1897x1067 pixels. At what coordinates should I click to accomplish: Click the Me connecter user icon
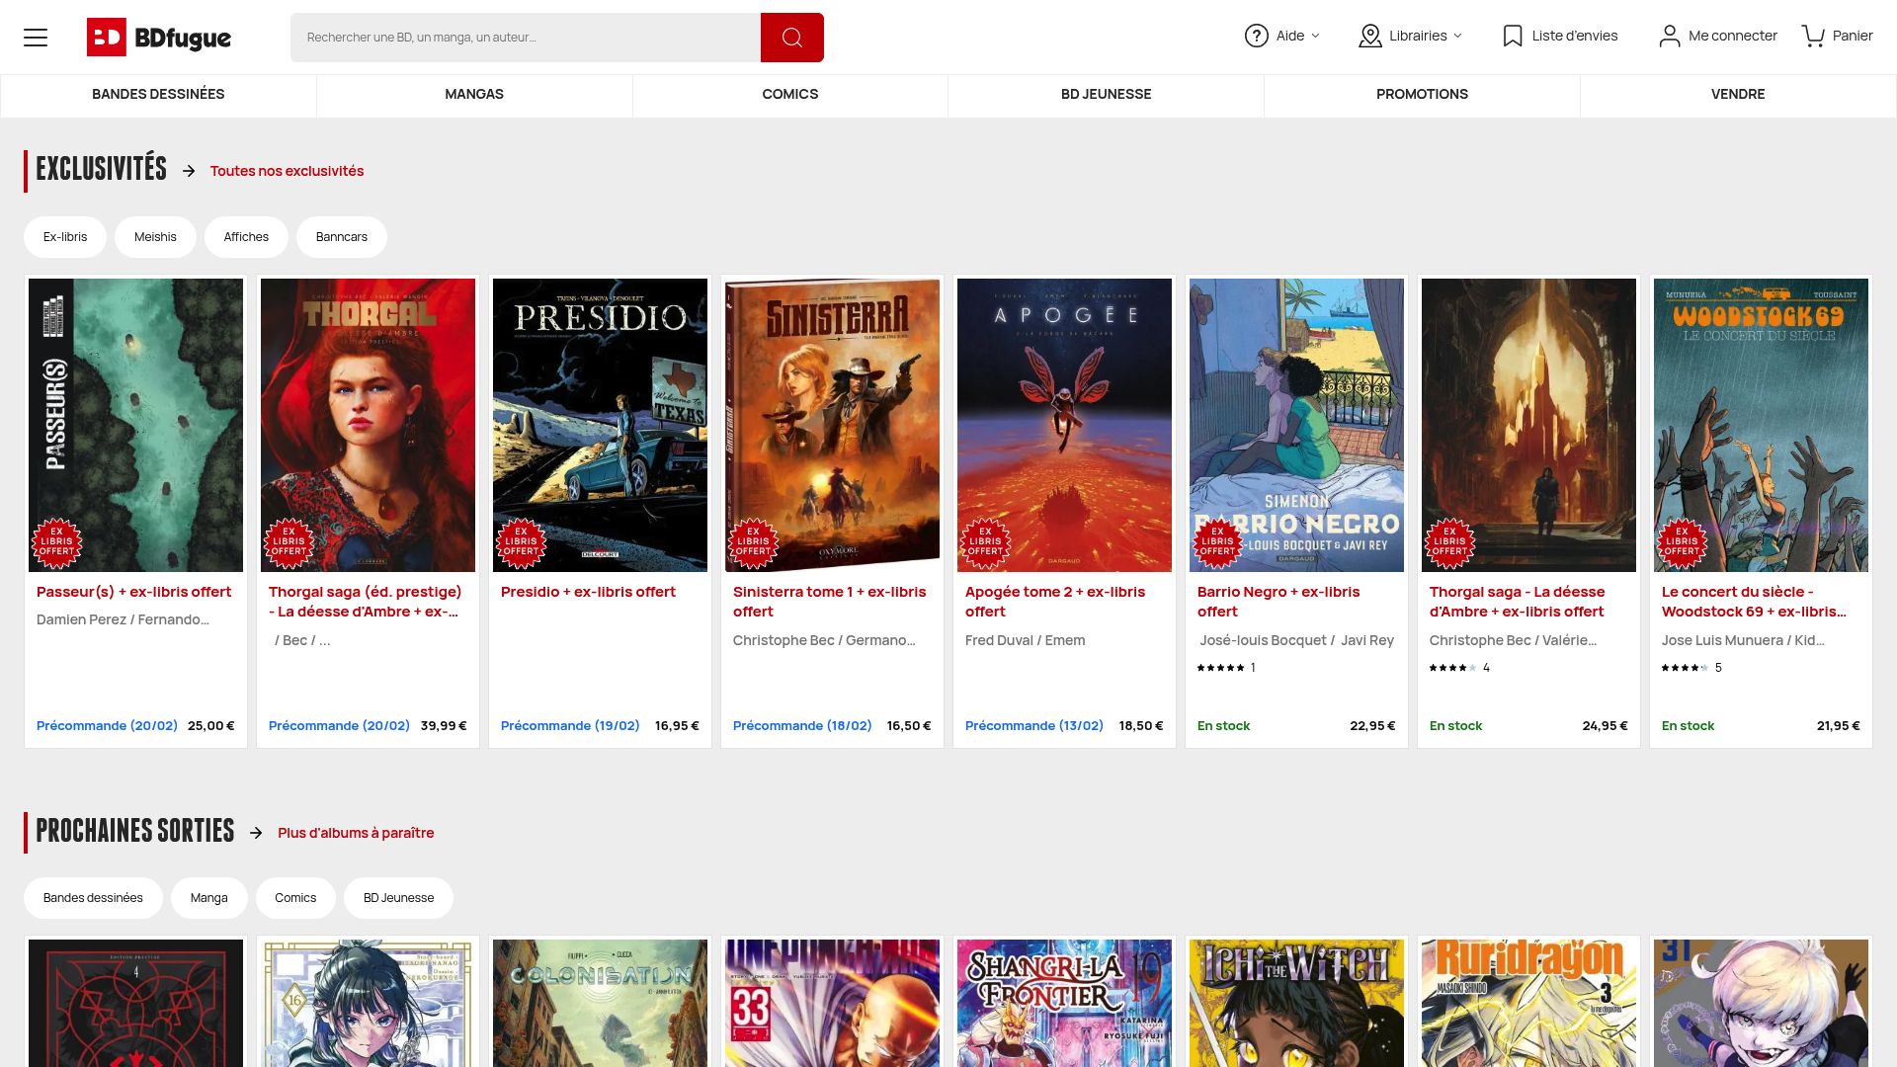click(x=1669, y=37)
